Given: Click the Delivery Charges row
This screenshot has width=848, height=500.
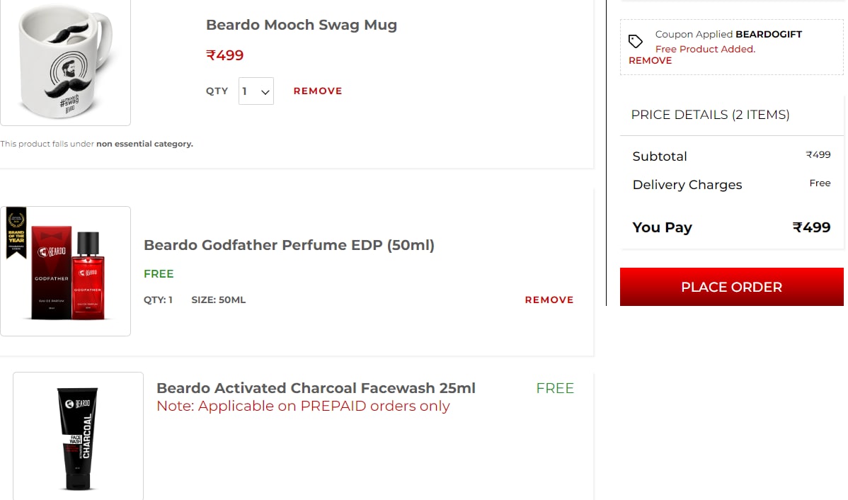Looking at the screenshot, I should click(731, 185).
